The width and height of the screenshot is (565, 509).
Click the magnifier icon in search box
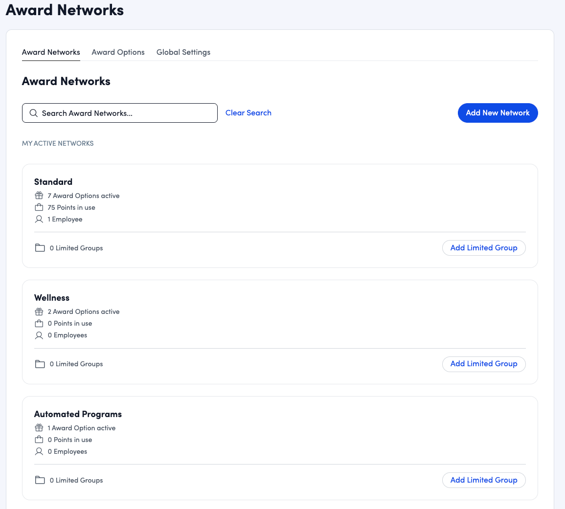pos(33,113)
